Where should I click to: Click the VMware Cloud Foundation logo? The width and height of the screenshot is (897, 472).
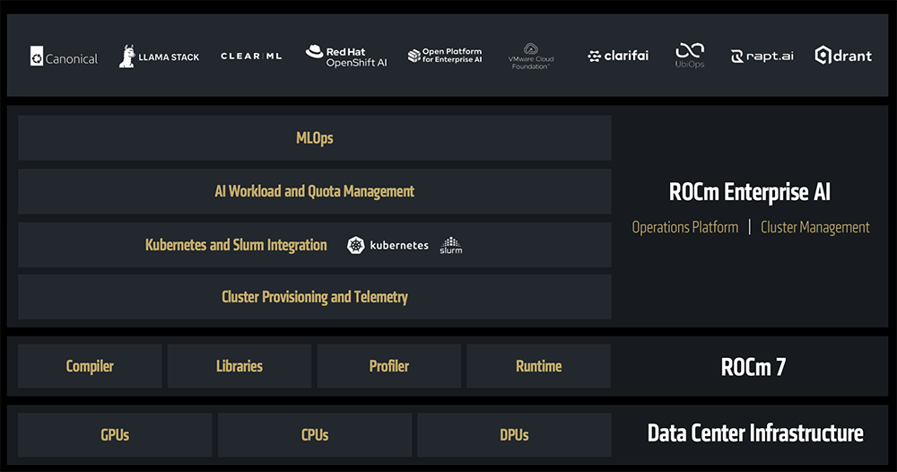point(531,57)
